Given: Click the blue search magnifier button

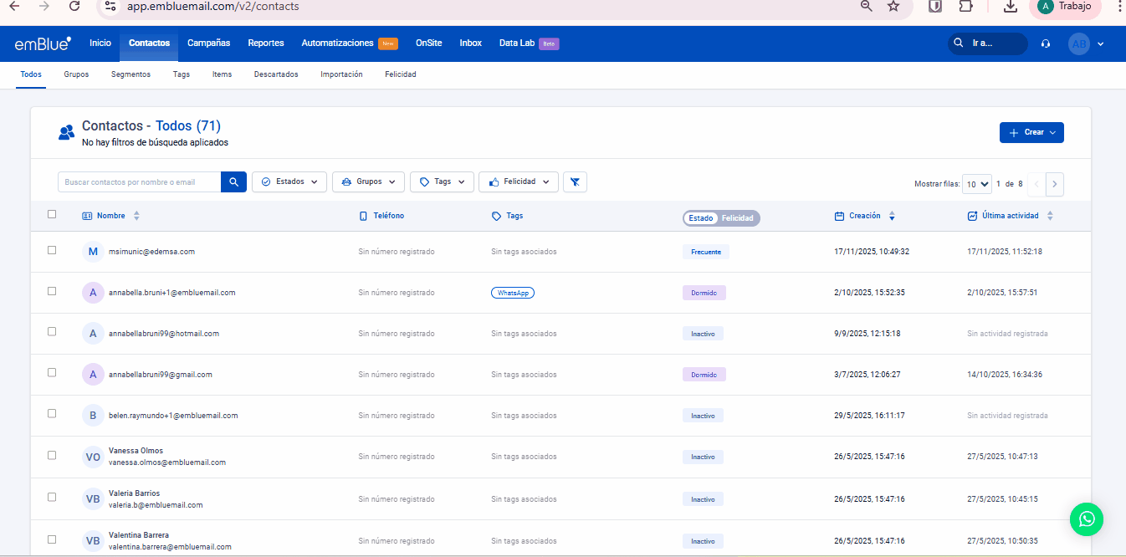Looking at the screenshot, I should pyautogui.click(x=233, y=181).
